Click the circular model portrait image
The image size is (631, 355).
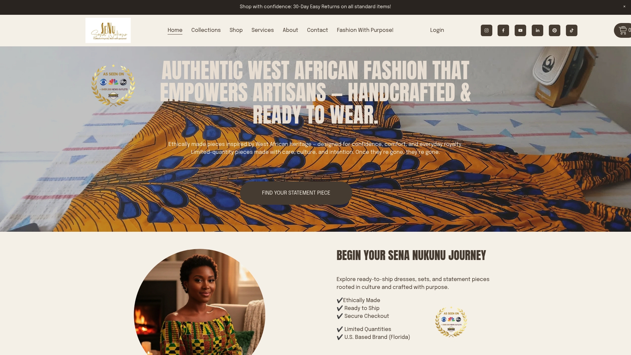(199, 302)
